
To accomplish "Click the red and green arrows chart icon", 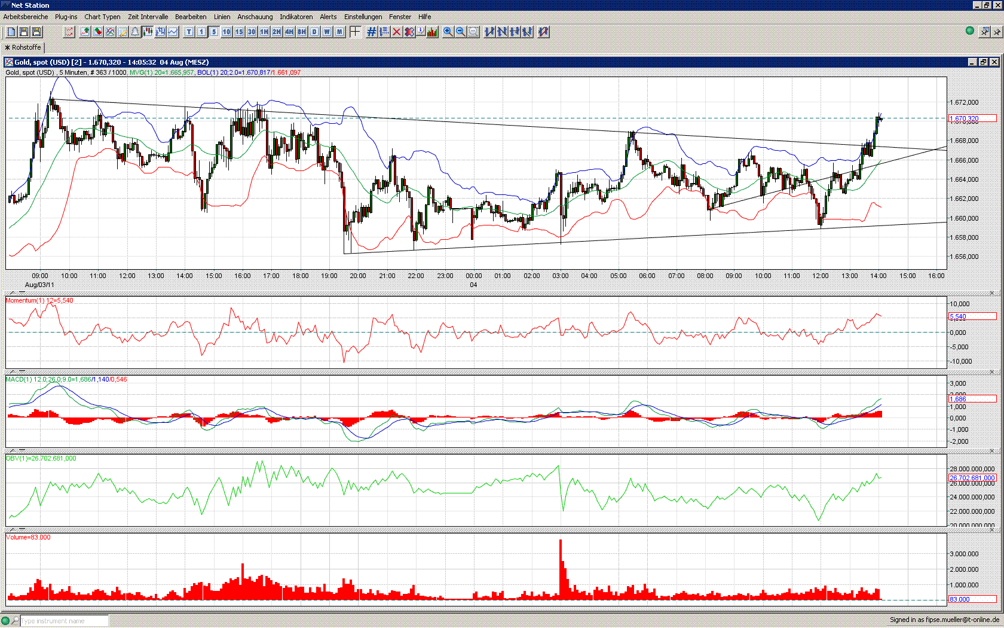I will (x=97, y=32).
